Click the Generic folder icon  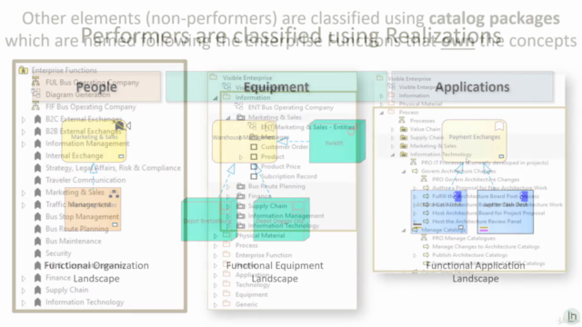(226, 304)
